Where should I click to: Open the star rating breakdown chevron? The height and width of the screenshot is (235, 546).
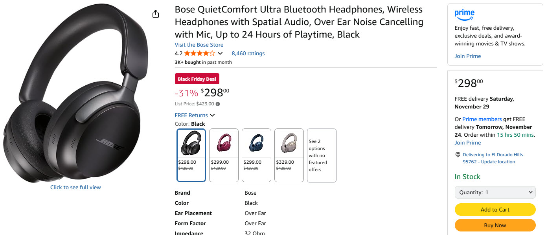point(220,53)
